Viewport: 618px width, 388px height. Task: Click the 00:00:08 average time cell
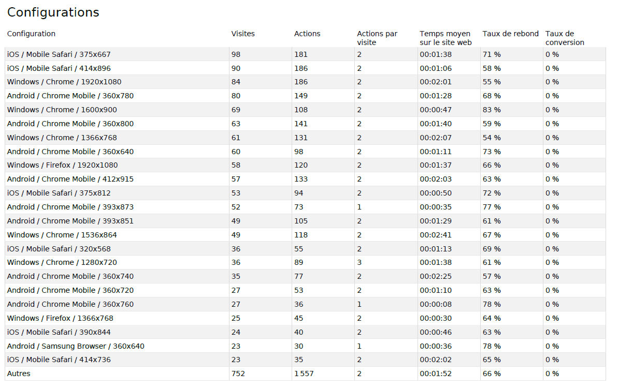point(437,304)
